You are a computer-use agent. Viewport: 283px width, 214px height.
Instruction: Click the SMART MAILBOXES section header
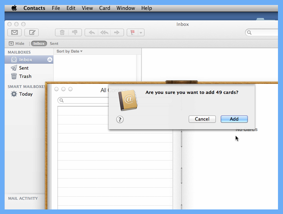click(x=26, y=87)
